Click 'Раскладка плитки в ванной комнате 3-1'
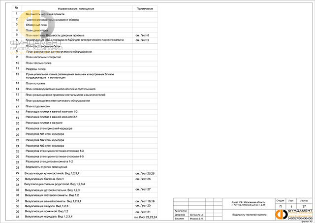The image size is (315, 223). tap(52, 117)
